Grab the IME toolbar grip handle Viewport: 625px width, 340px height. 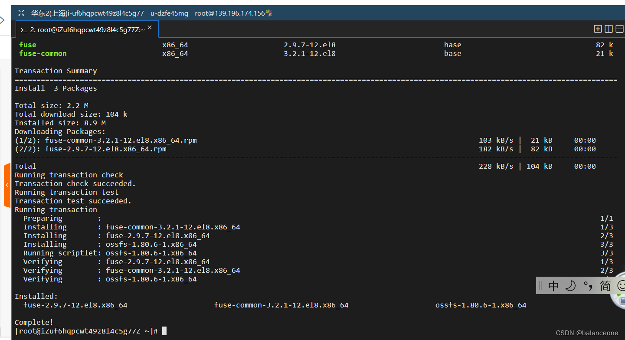pos(540,286)
